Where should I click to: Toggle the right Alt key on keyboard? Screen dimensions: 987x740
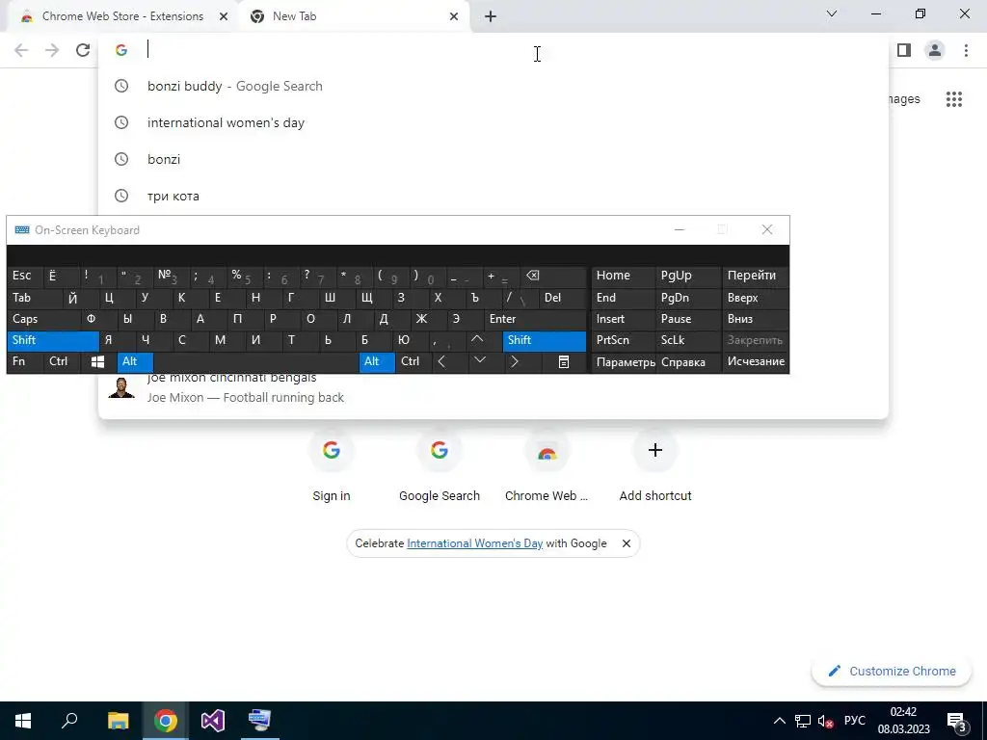pos(377,362)
